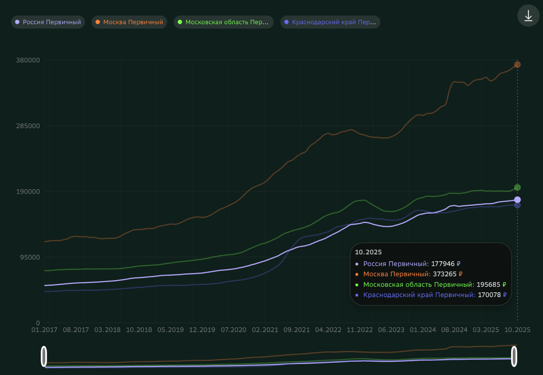Toggle the Краснодарский край legend chip
Viewport: 543px width, 375px height.
330,22
